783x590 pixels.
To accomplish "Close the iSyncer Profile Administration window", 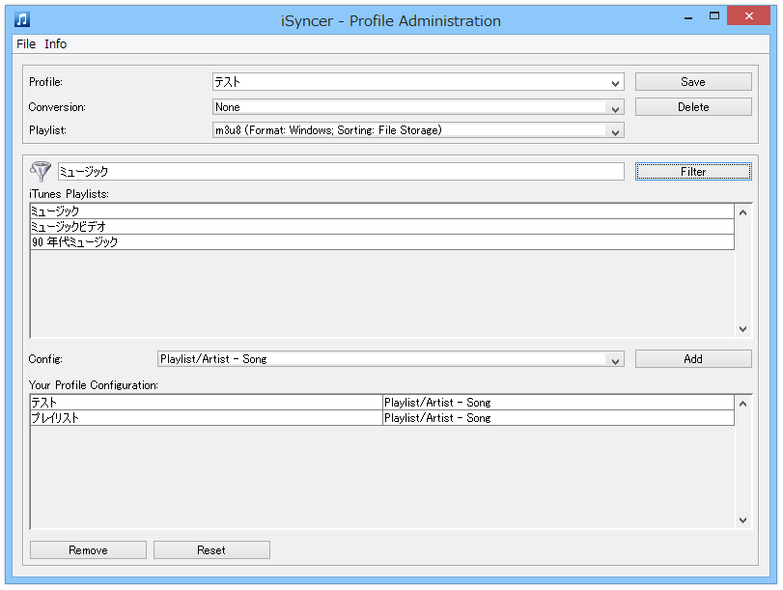I will 748,16.
